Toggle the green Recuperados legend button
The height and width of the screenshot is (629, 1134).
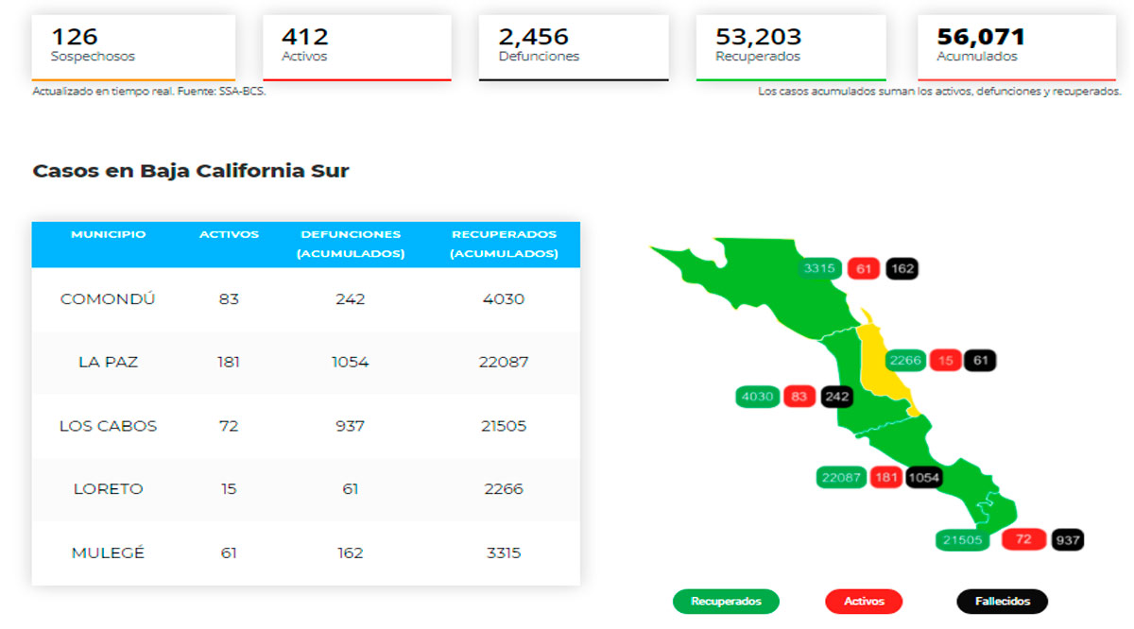726,602
